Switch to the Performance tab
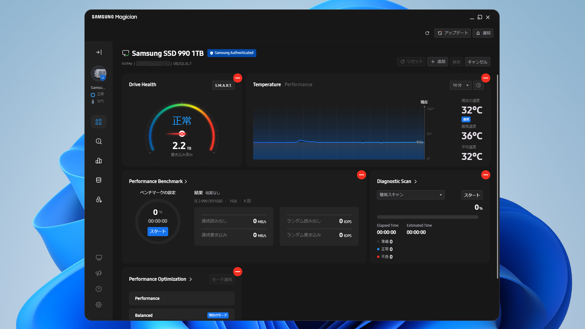Screen dimensions: 585x329 click(298, 84)
